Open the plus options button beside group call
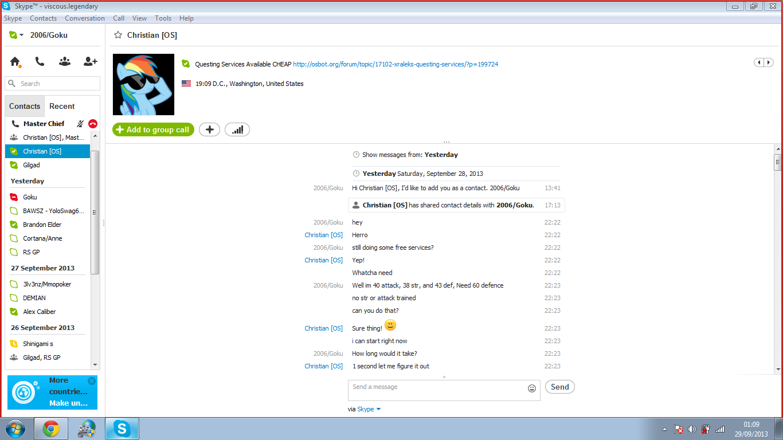The width and height of the screenshot is (783, 440). (209, 129)
